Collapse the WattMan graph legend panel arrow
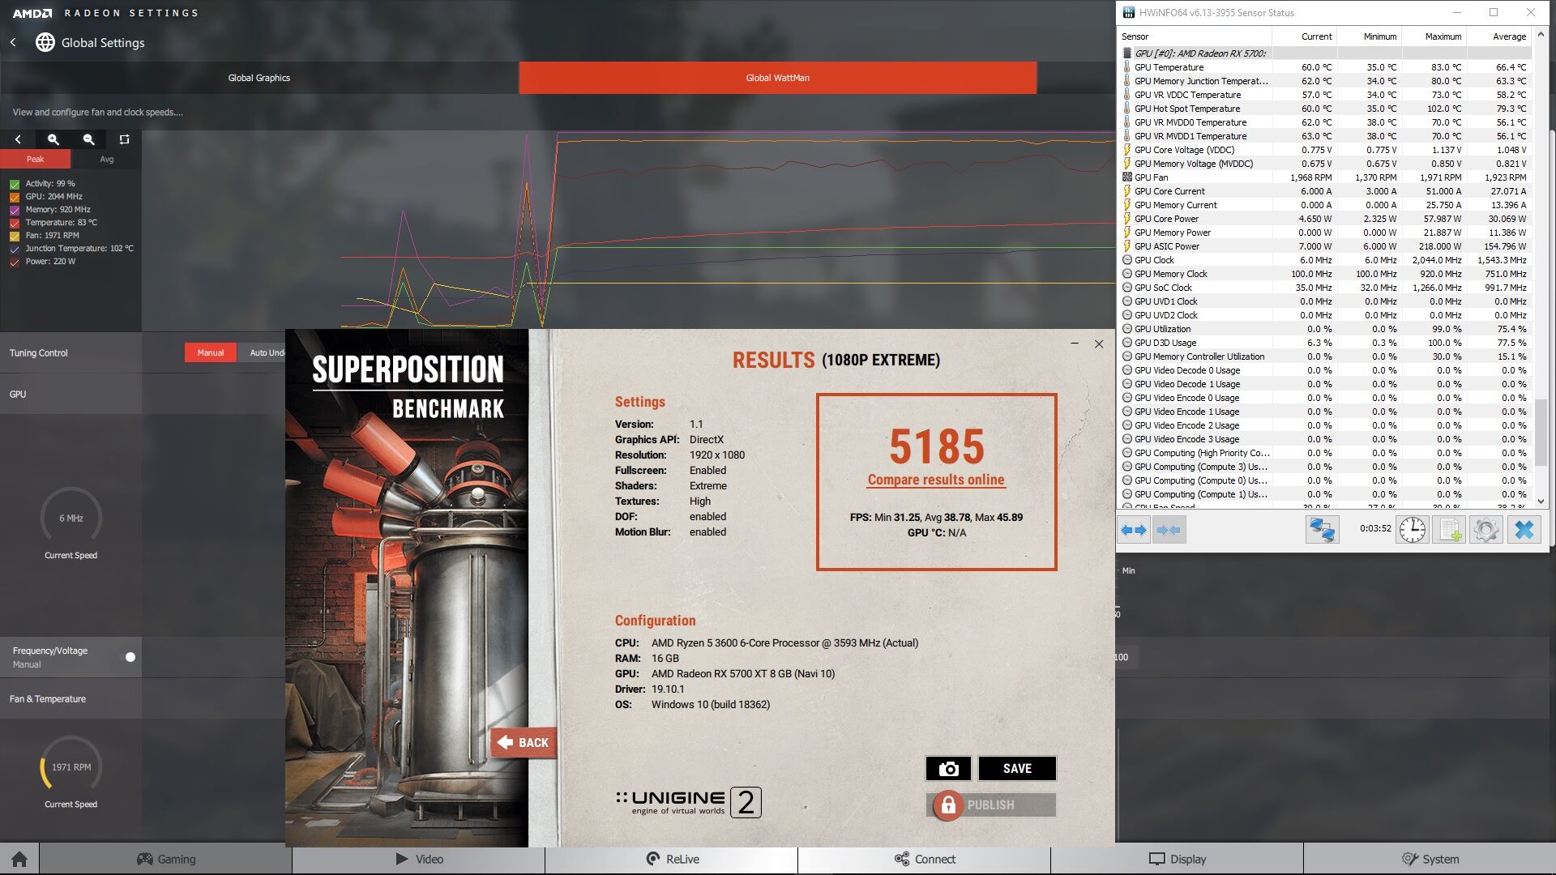 pyautogui.click(x=18, y=139)
